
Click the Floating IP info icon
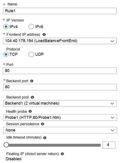[62, 154]
